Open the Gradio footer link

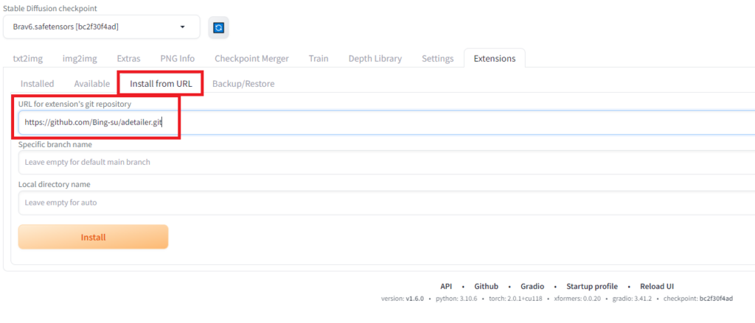click(x=532, y=286)
